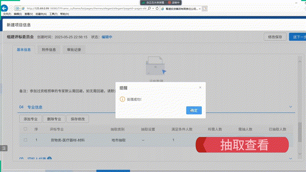Click the 已抽取人数 column header
This screenshot has height=172, width=306.
[277, 129]
